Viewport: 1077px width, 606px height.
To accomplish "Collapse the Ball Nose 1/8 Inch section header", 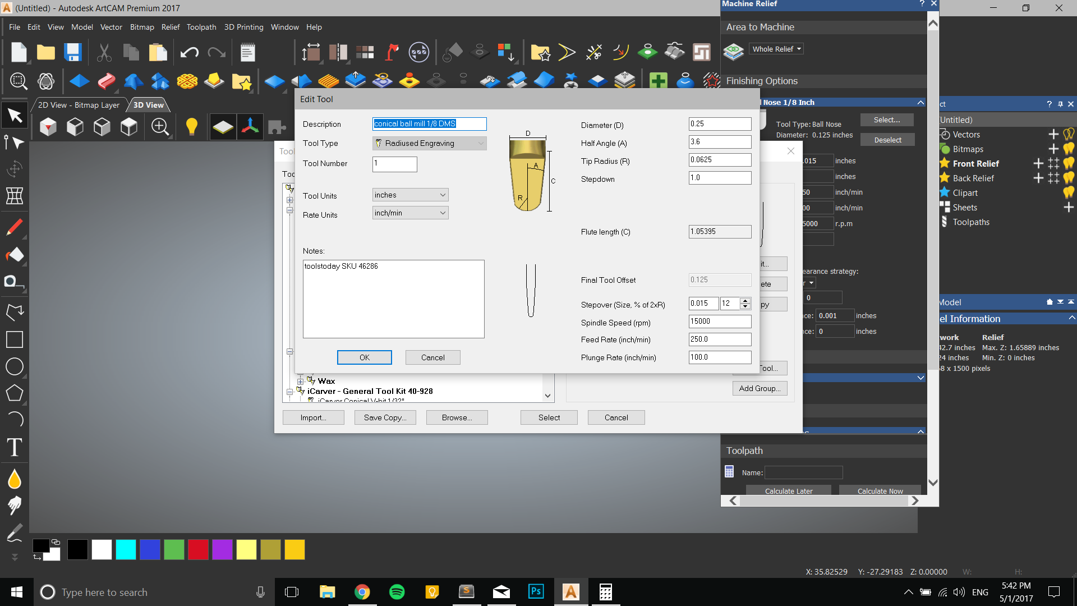I will tap(920, 102).
